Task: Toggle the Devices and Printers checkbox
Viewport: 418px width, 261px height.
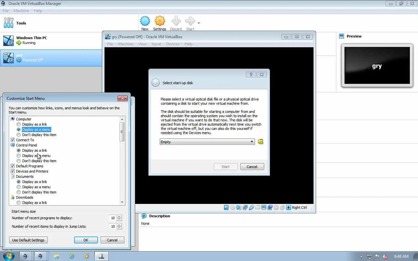Action: point(13,171)
